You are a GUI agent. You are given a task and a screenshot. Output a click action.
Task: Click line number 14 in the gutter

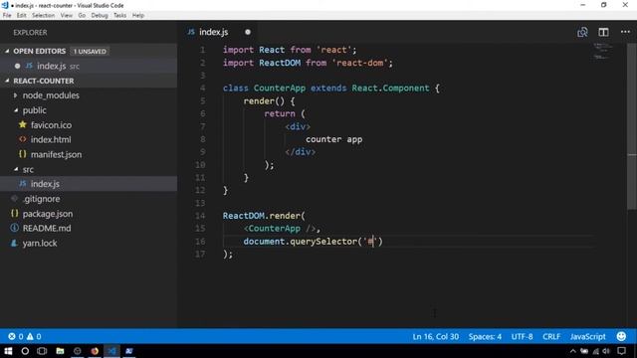[200, 216]
